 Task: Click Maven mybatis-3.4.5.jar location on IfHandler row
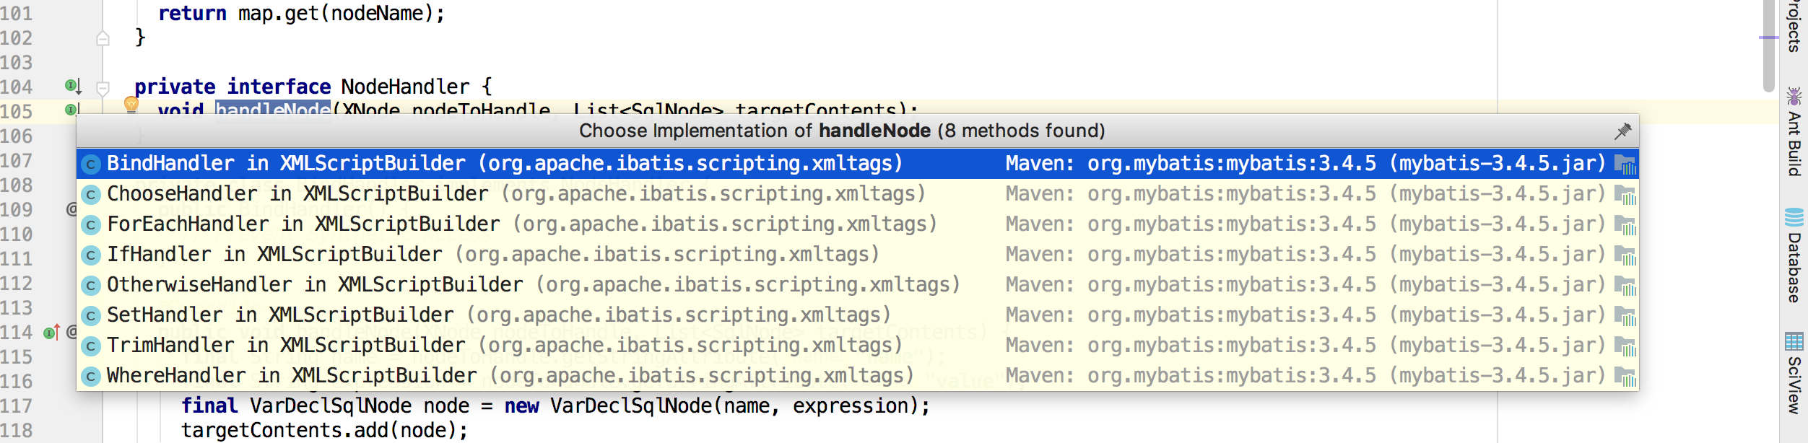pos(1305,255)
